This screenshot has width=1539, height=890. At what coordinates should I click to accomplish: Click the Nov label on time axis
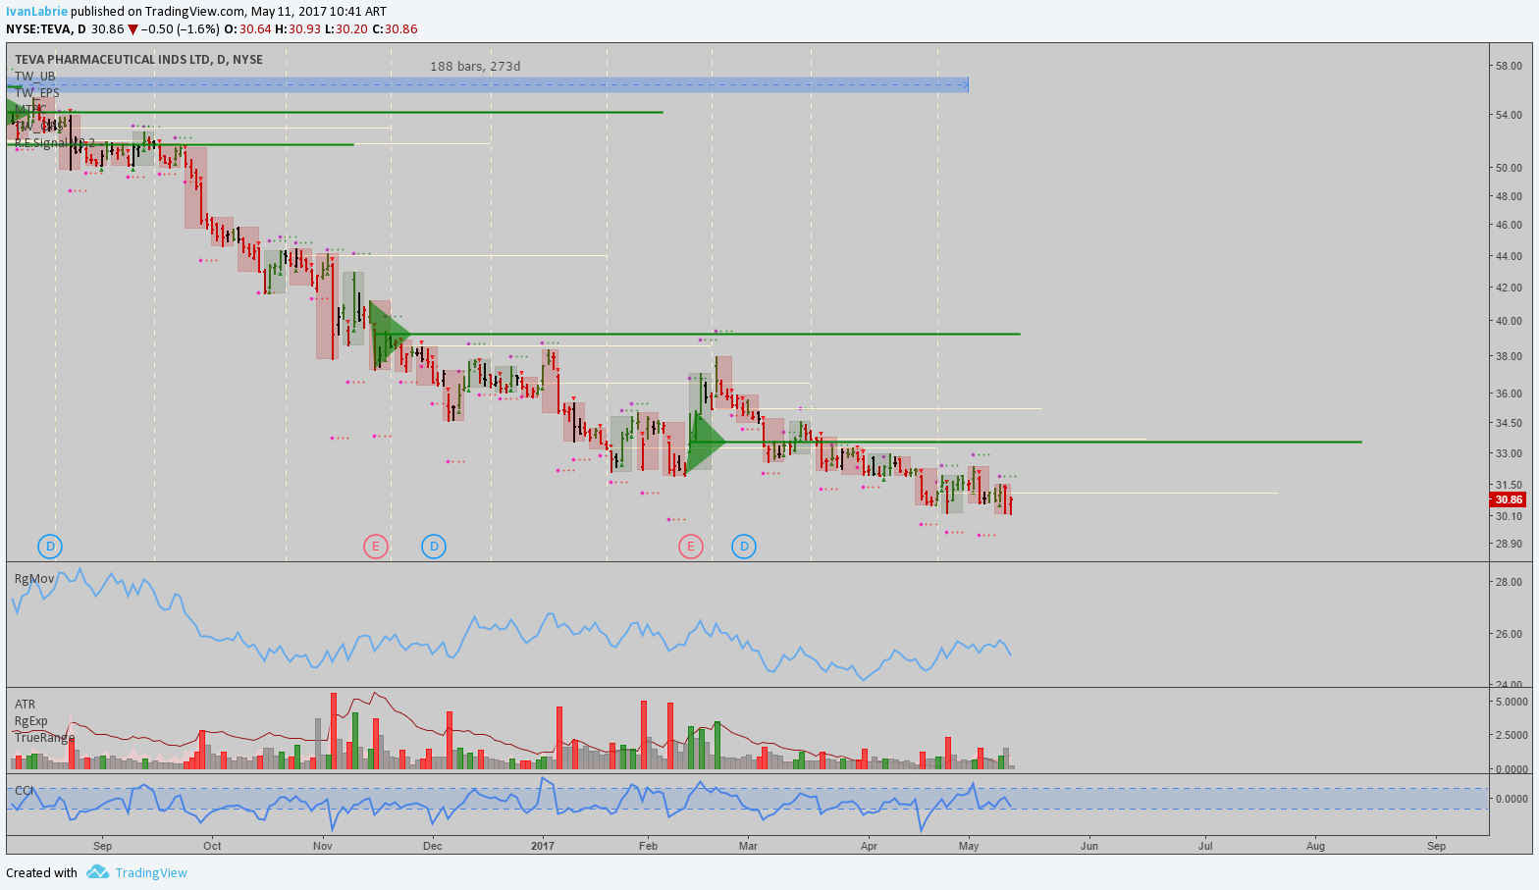click(323, 846)
